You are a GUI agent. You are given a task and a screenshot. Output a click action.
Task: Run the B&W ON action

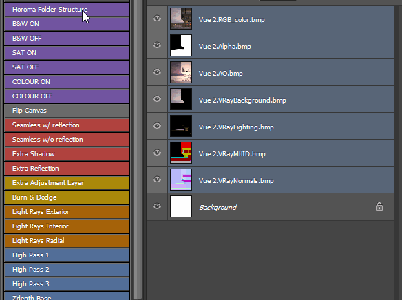point(66,24)
